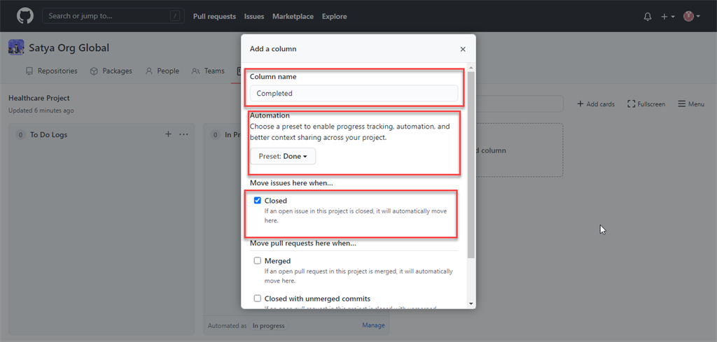
Task: Add a card to To Do Logs column
Action: point(168,134)
